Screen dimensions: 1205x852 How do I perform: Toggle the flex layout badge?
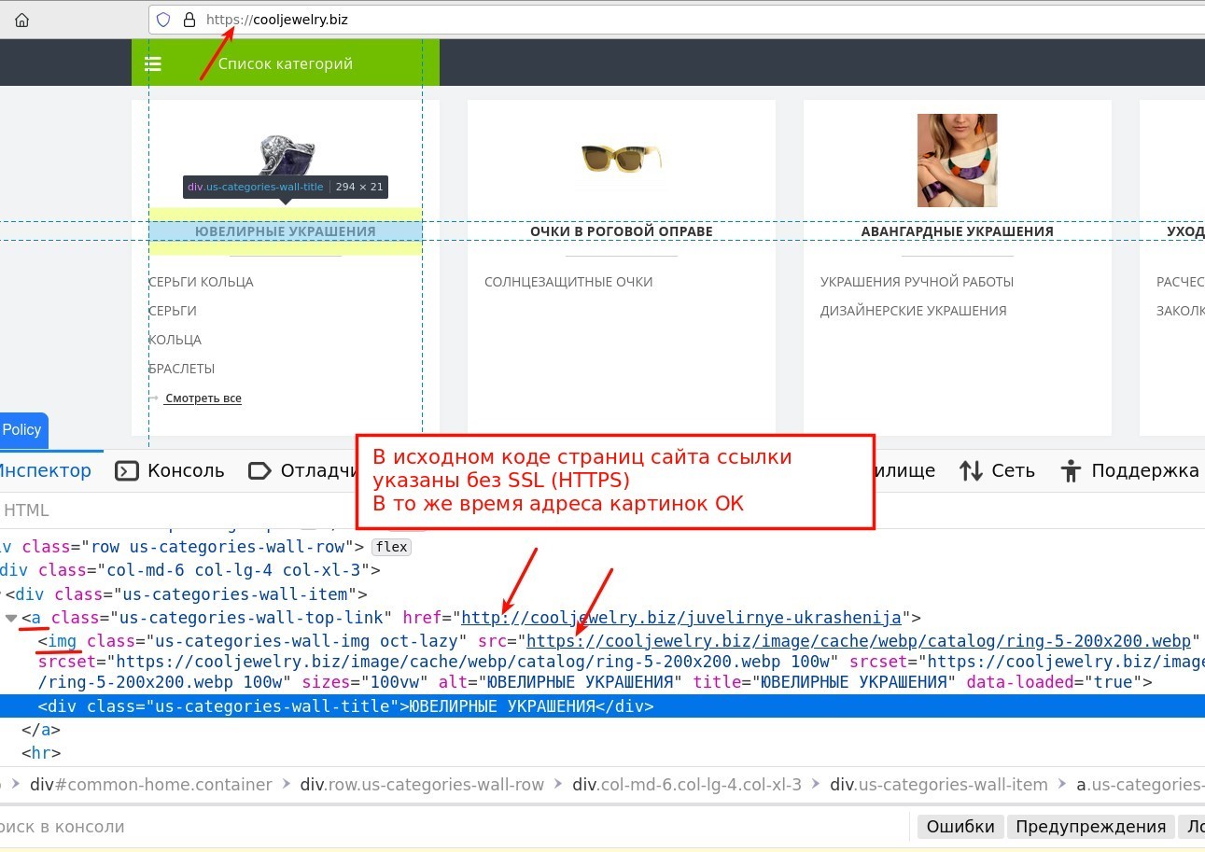(391, 547)
